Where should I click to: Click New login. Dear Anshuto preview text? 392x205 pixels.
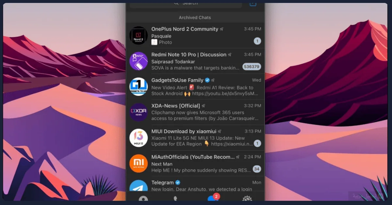[202, 189]
